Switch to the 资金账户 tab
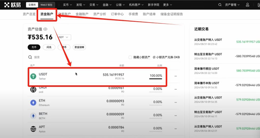Screen dimensions: 260x138 (x=47, y=14)
